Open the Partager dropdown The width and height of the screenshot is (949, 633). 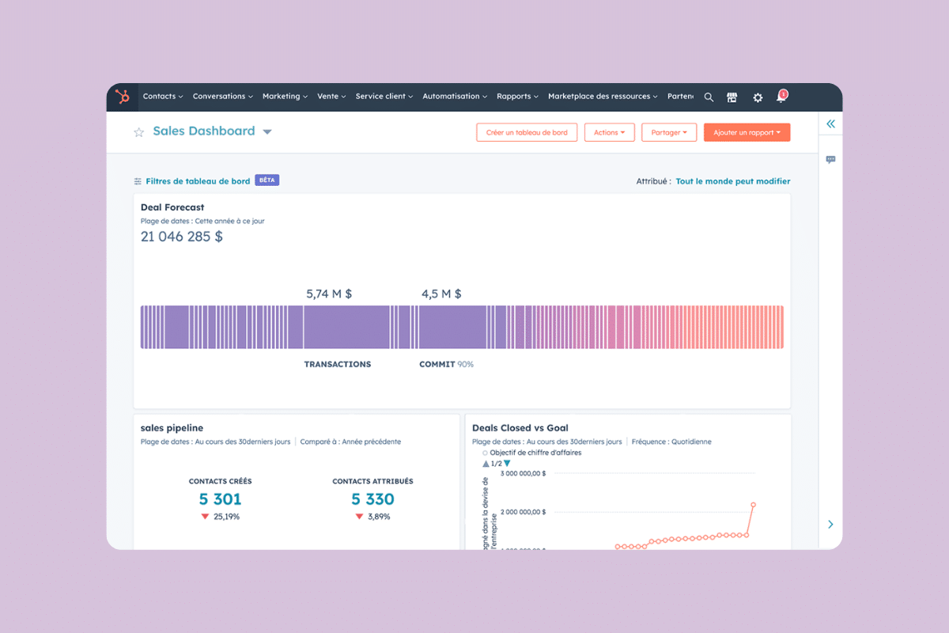(x=669, y=132)
